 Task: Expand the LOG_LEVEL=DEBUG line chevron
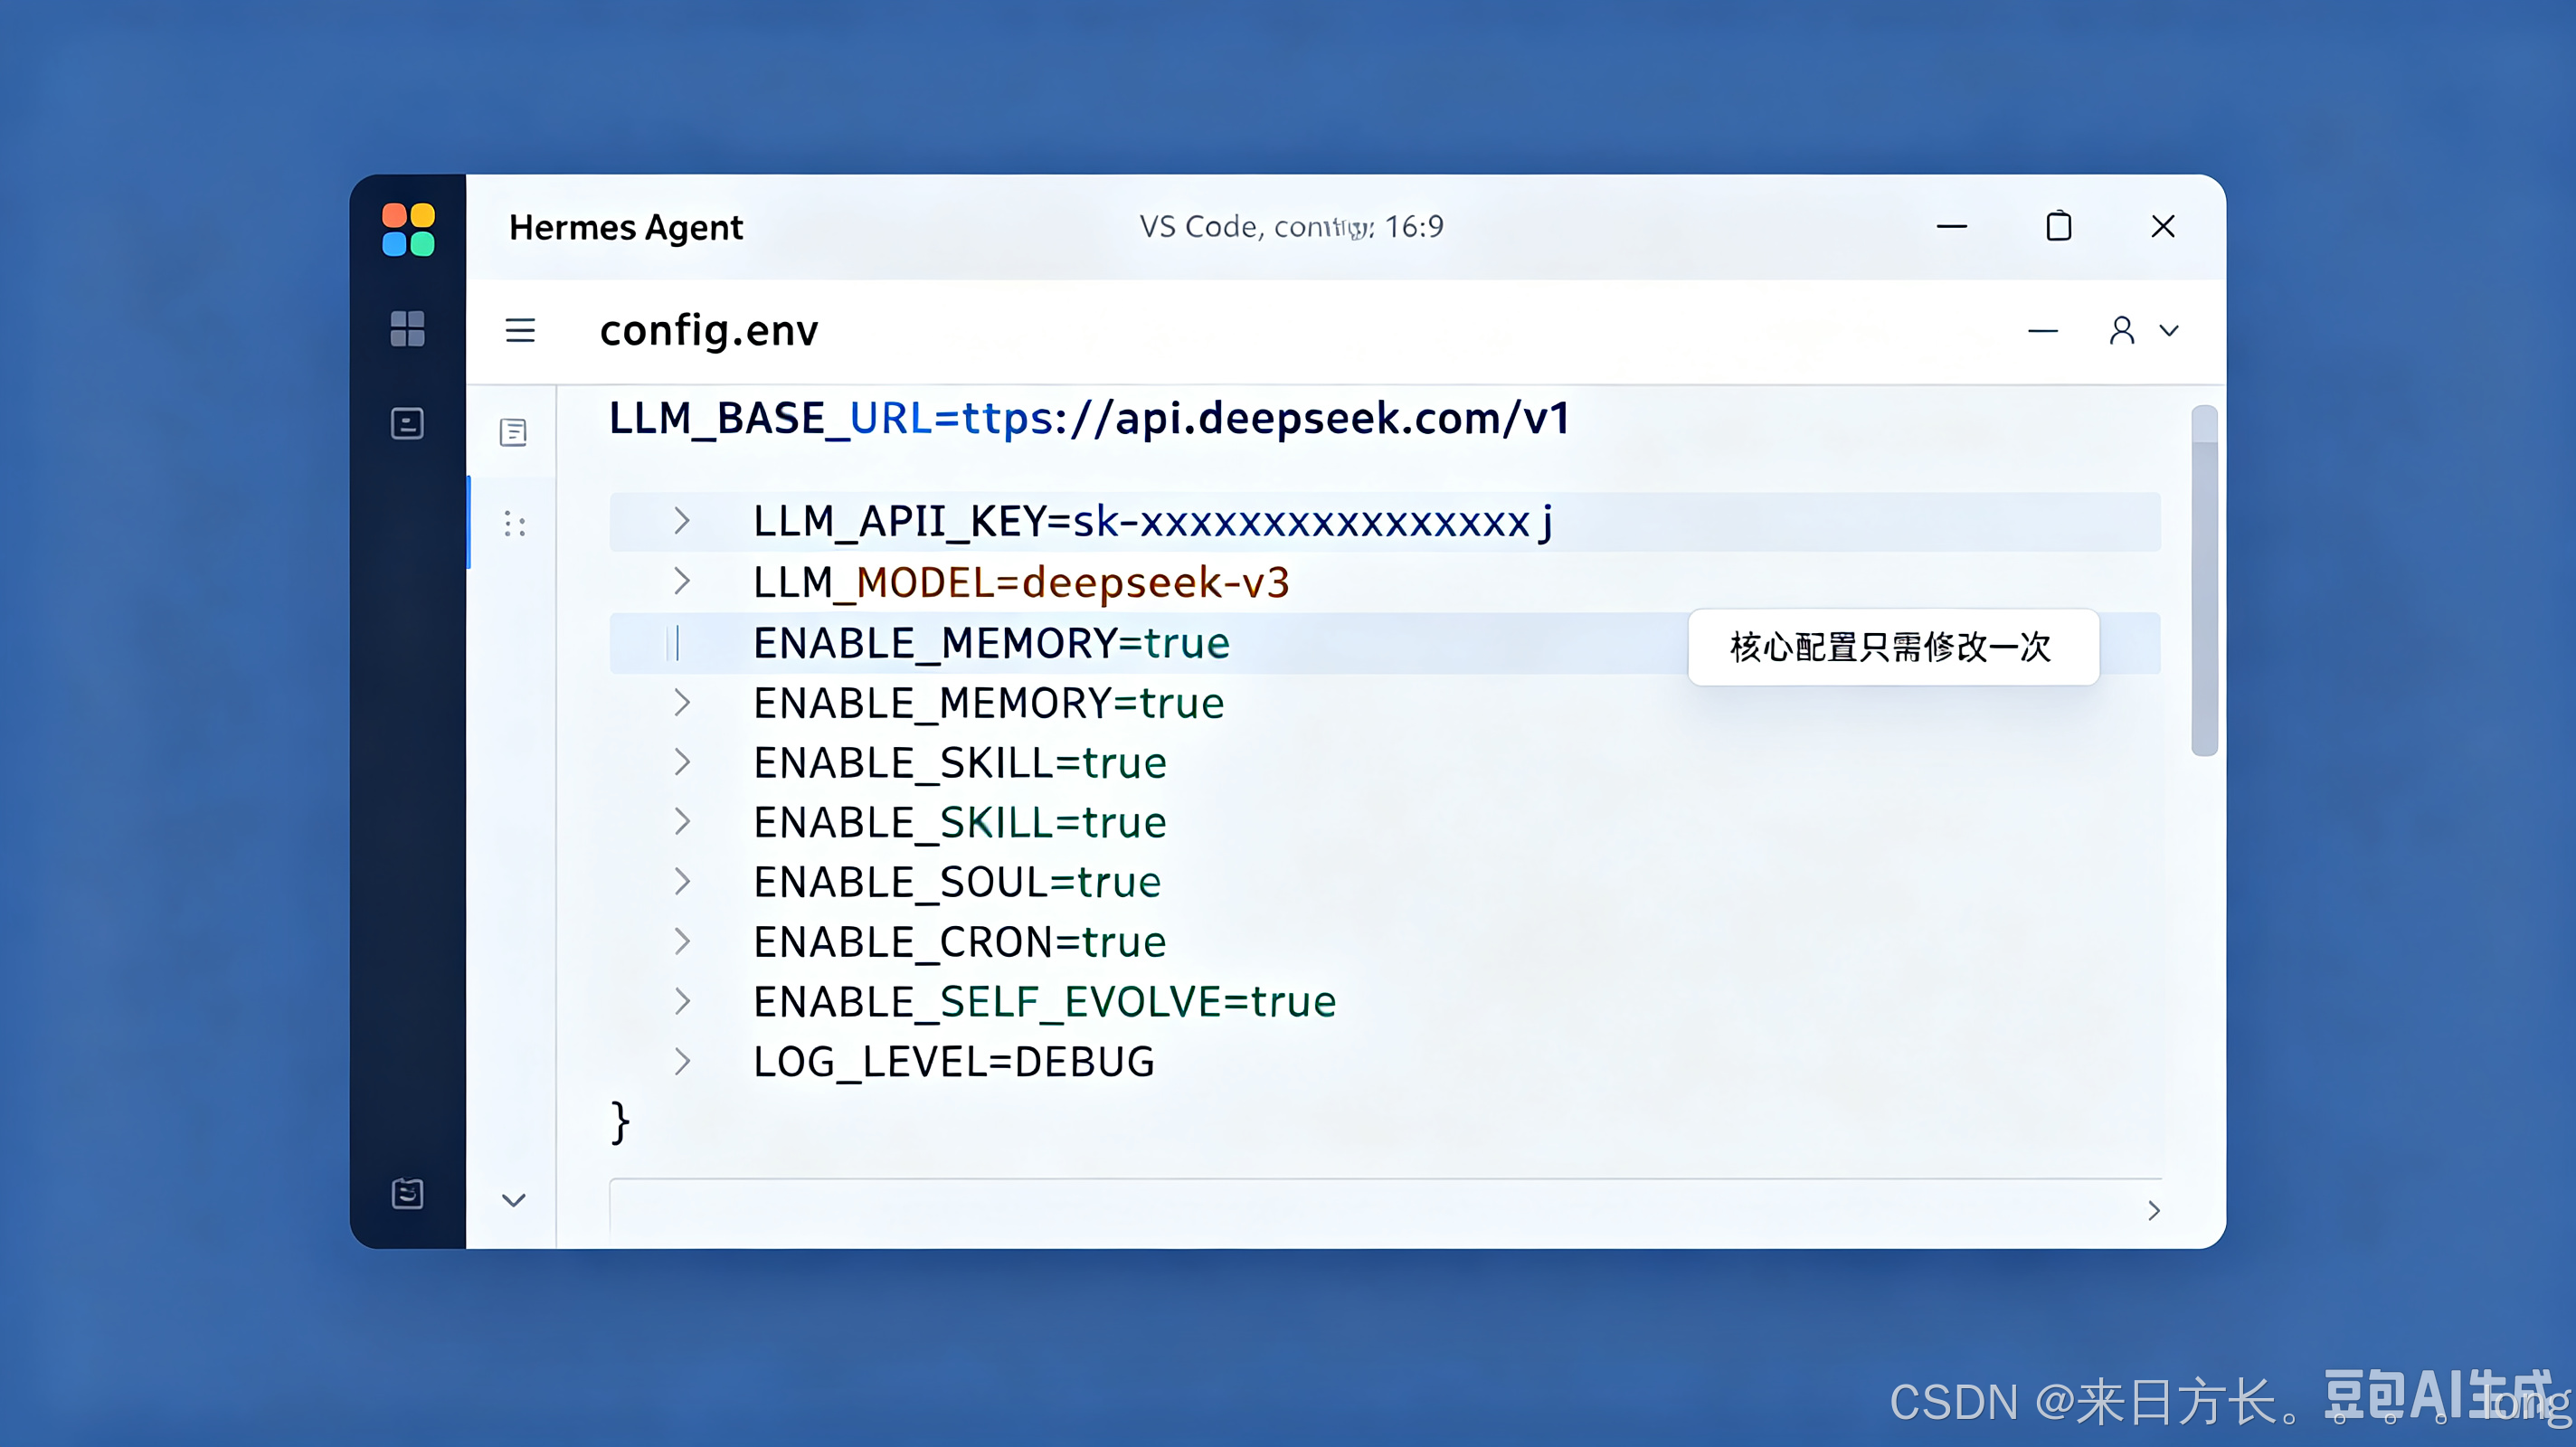[682, 1061]
